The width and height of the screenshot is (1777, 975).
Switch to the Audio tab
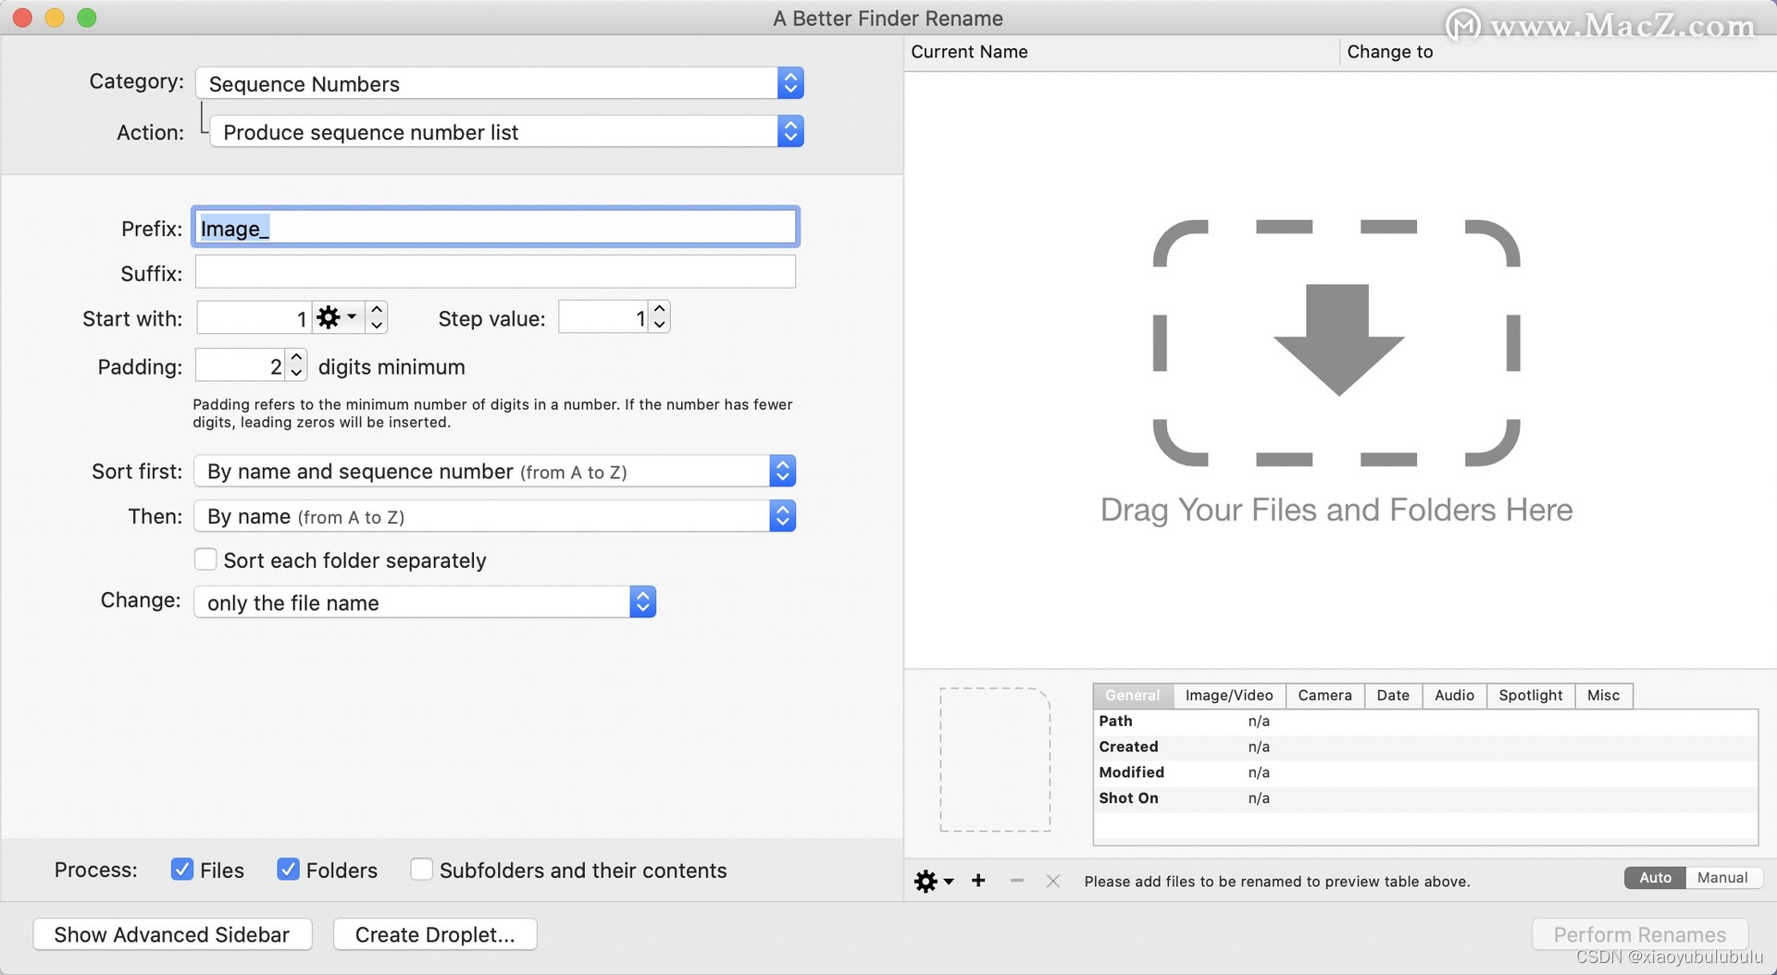click(x=1454, y=696)
